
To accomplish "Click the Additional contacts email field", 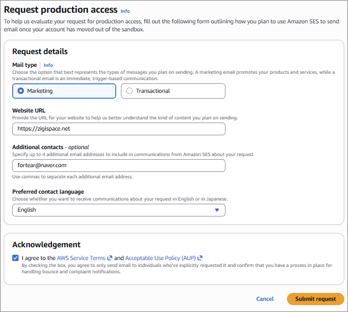I will click(118, 166).
